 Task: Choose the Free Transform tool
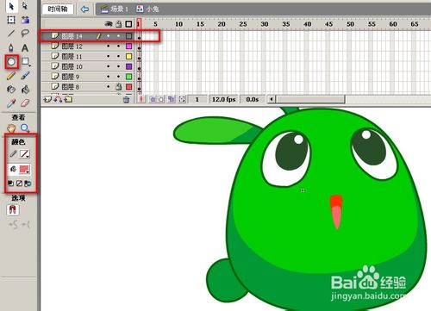point(11,20)
